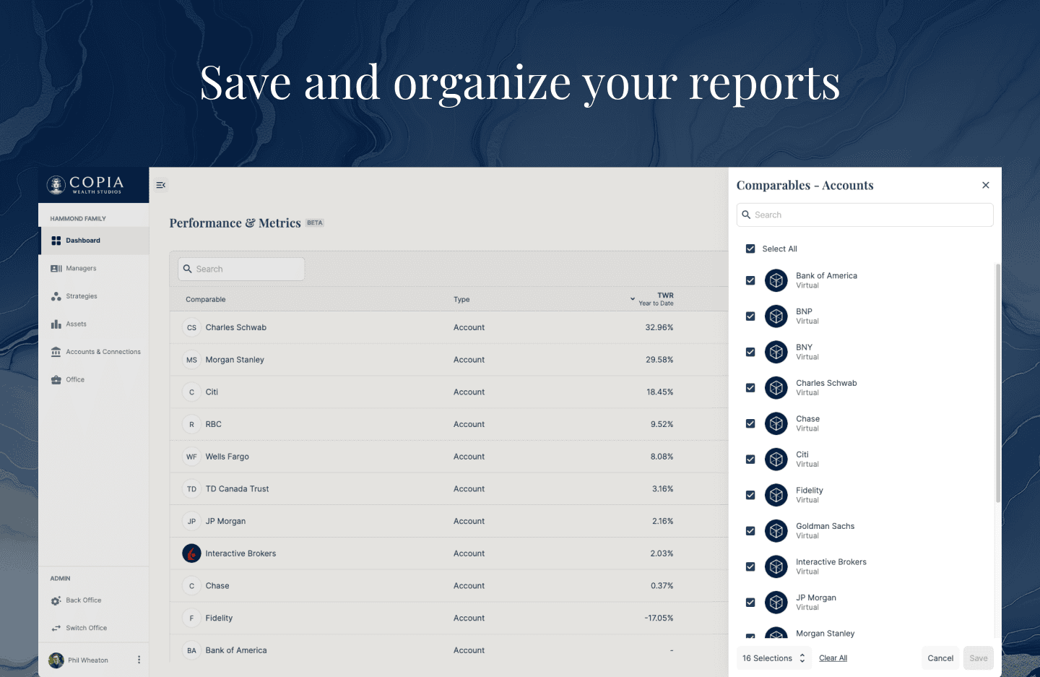
Task: Click the WF avatar for Wells Fargo
Action: point(191,457)
